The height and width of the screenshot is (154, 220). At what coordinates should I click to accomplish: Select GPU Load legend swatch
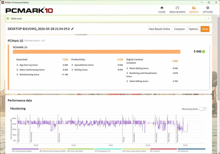pos(163,149)
